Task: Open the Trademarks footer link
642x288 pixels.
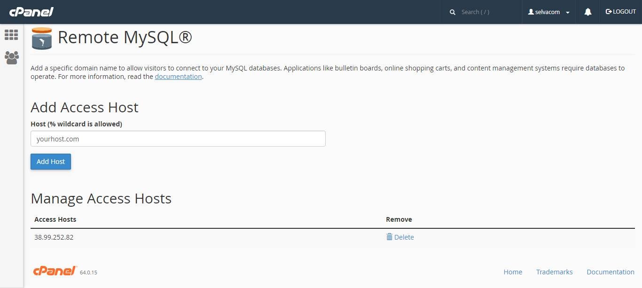Action: (554, 272)
